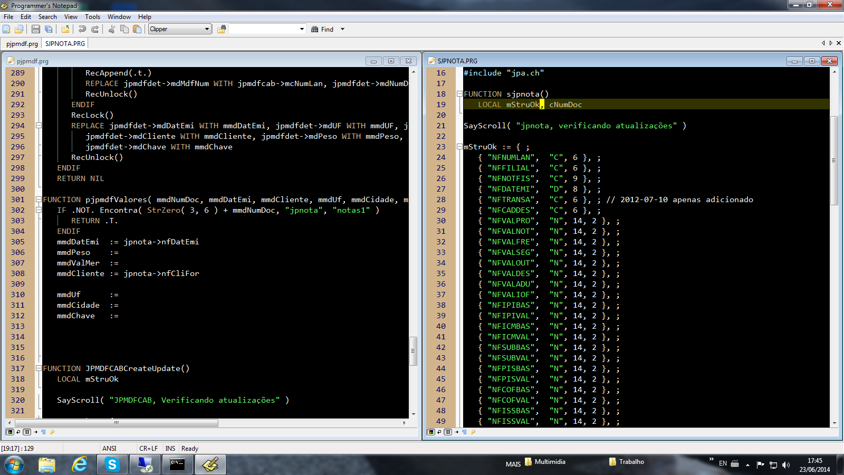Click the Paste clipboard icon
844x475 pixels.
tap(137, 29)
